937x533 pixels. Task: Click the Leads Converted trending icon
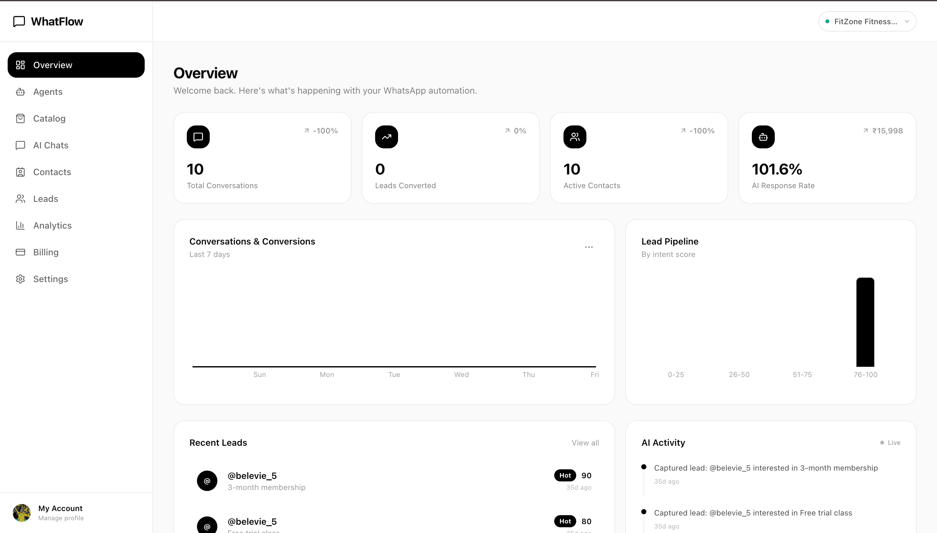coord(387,137)
